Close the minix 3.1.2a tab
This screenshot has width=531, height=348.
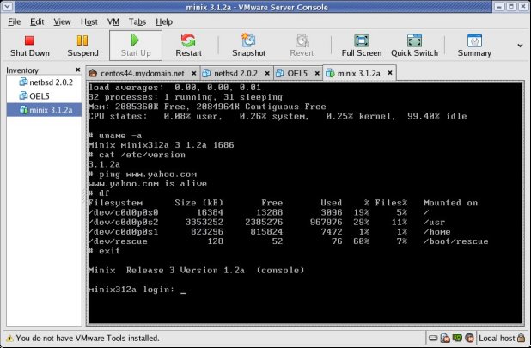[x=390, y=73]
